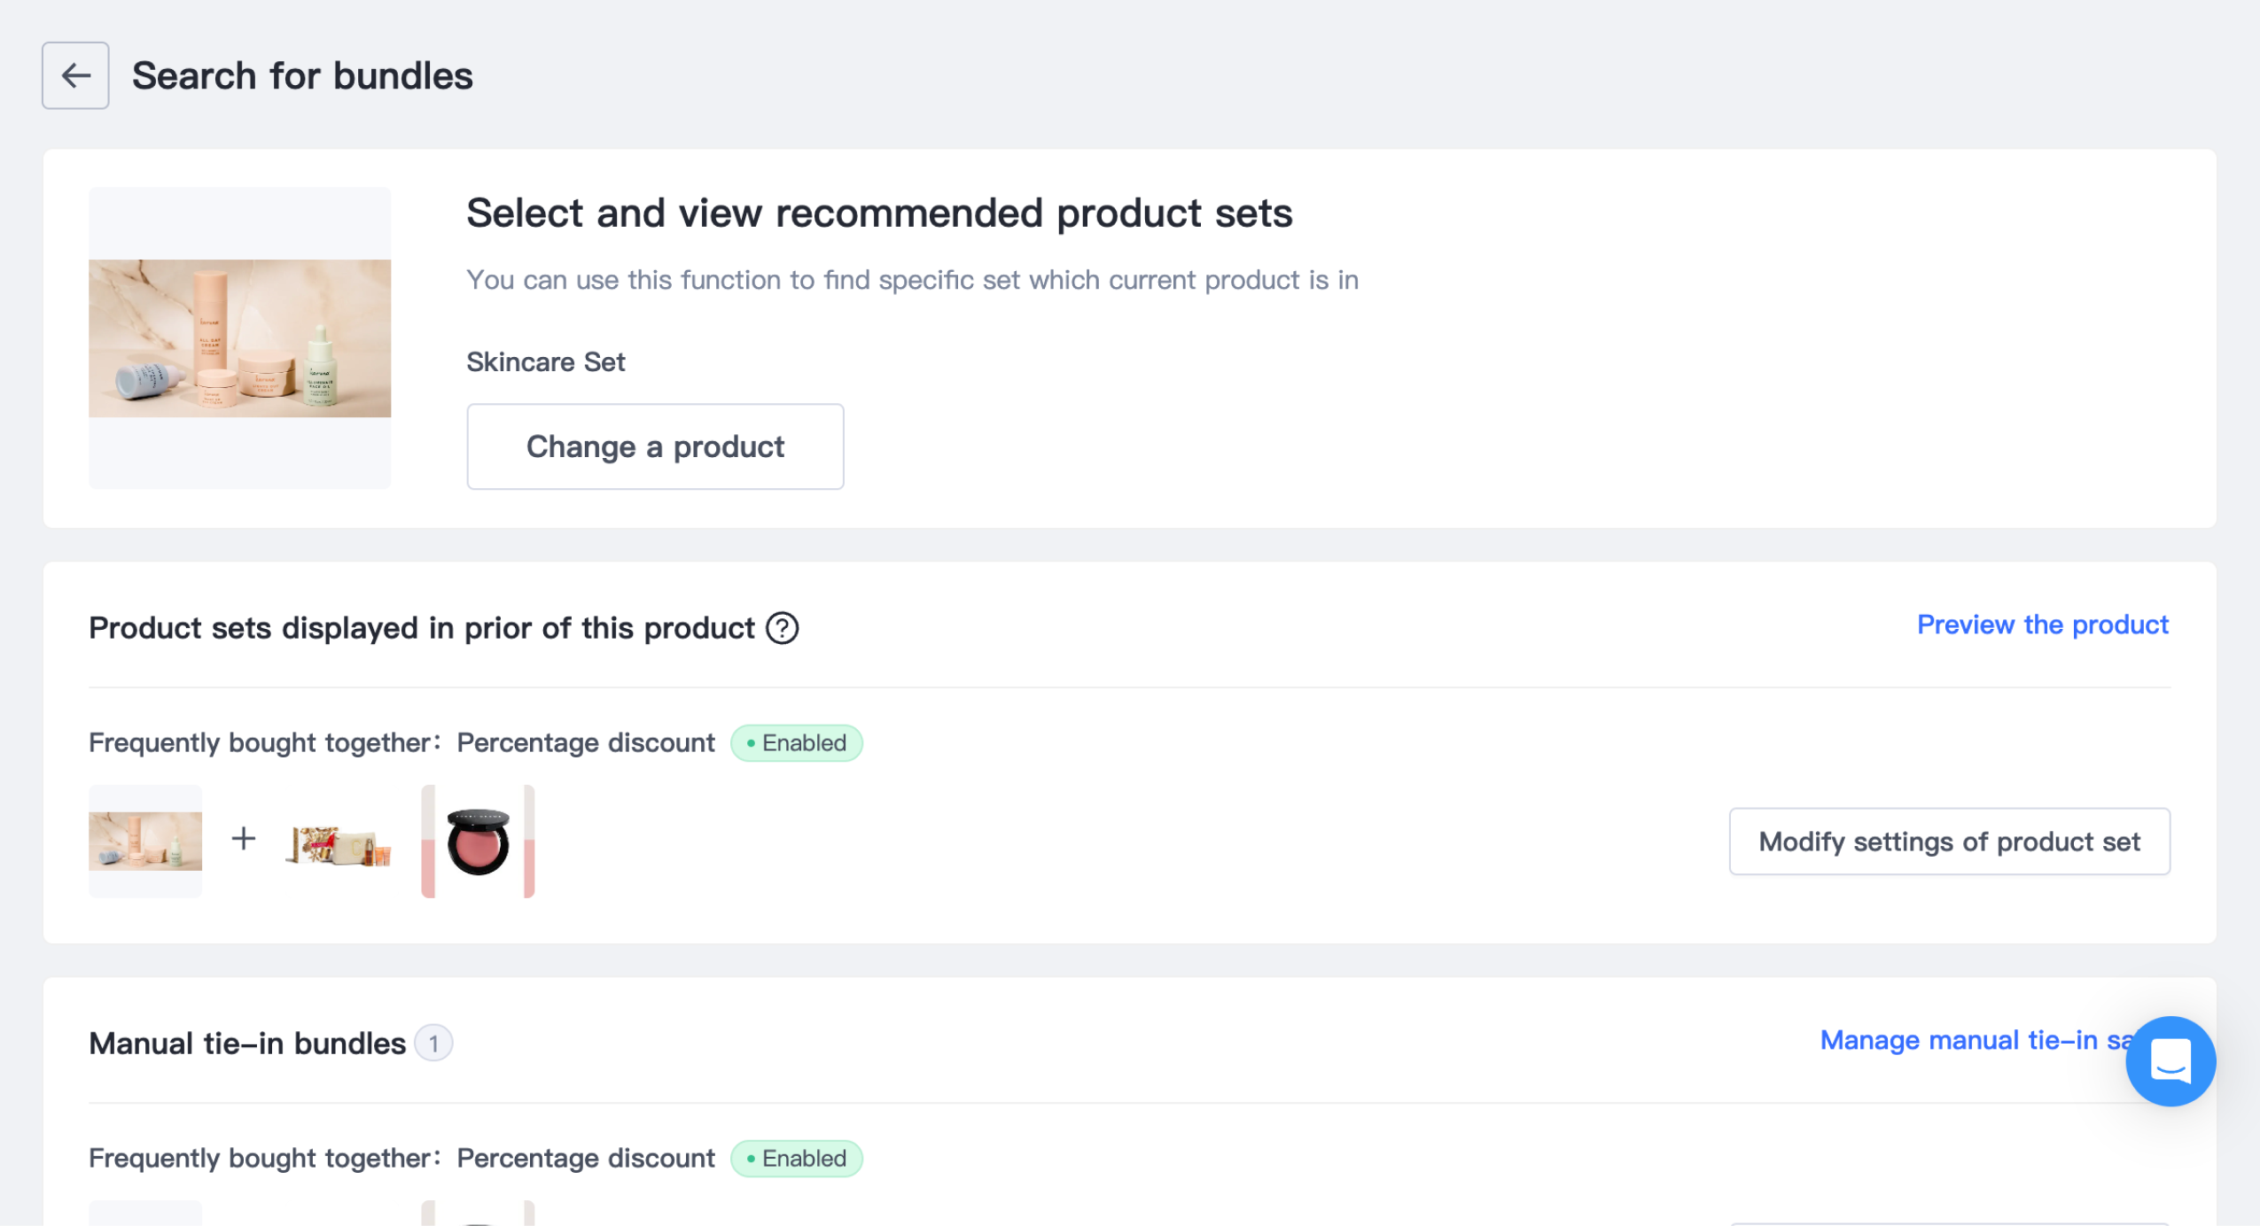Click the back arrow button
Image resolution: width=2260 pixels, height=1226 pixels.
(75, 75)
